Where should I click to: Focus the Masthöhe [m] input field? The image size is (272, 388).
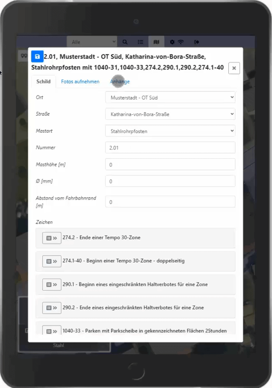[170, 164]
